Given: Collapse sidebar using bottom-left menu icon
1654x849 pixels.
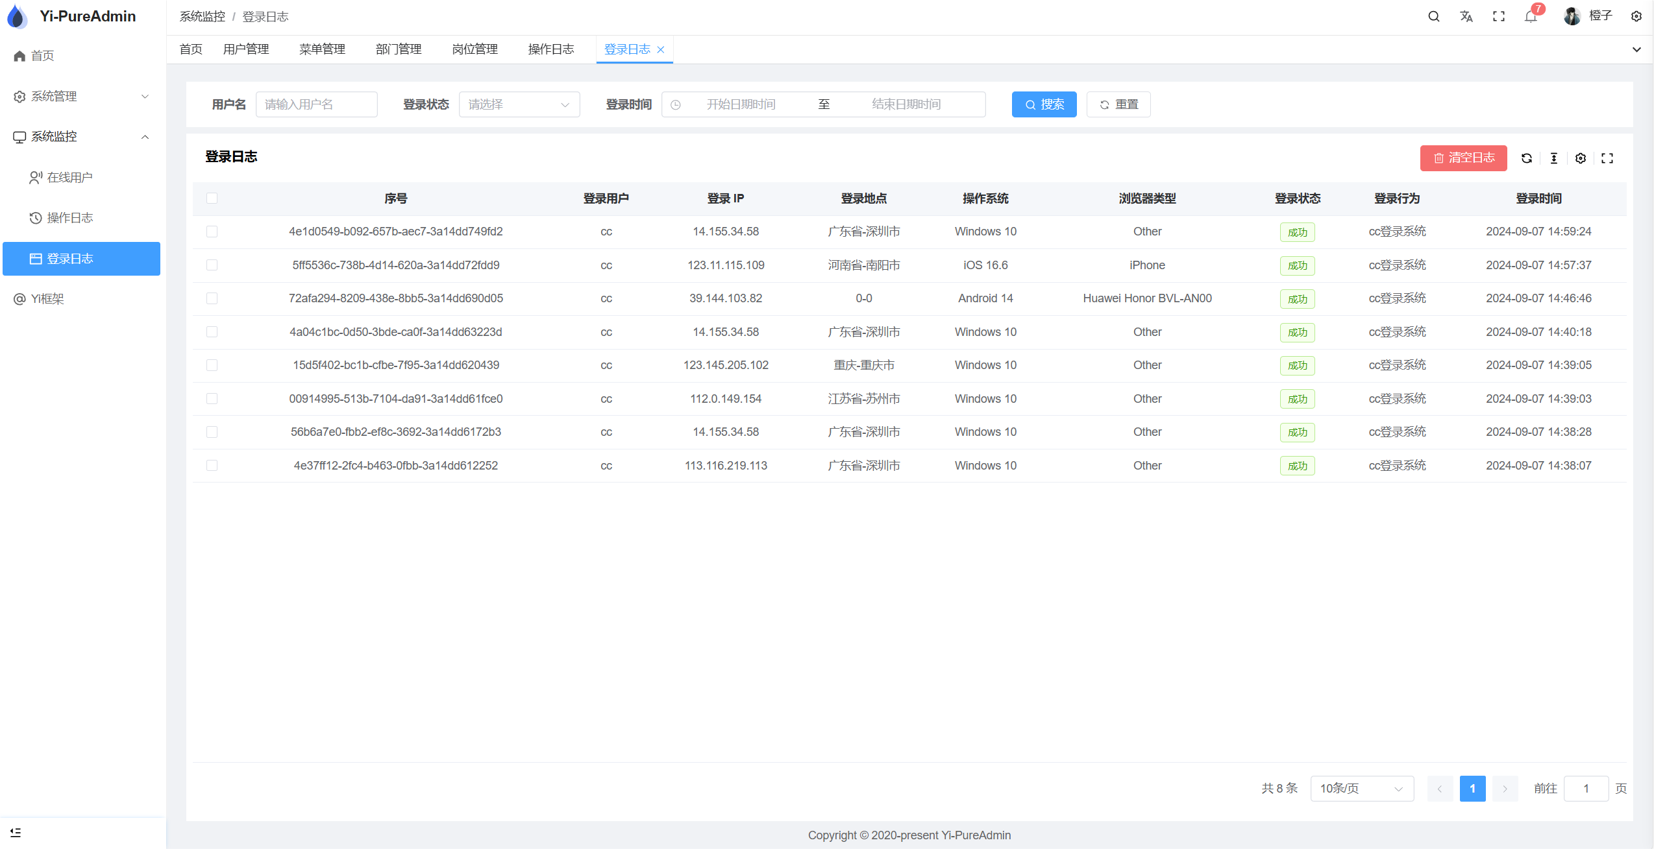Looking at the screenshot, I should pos(16,832).
